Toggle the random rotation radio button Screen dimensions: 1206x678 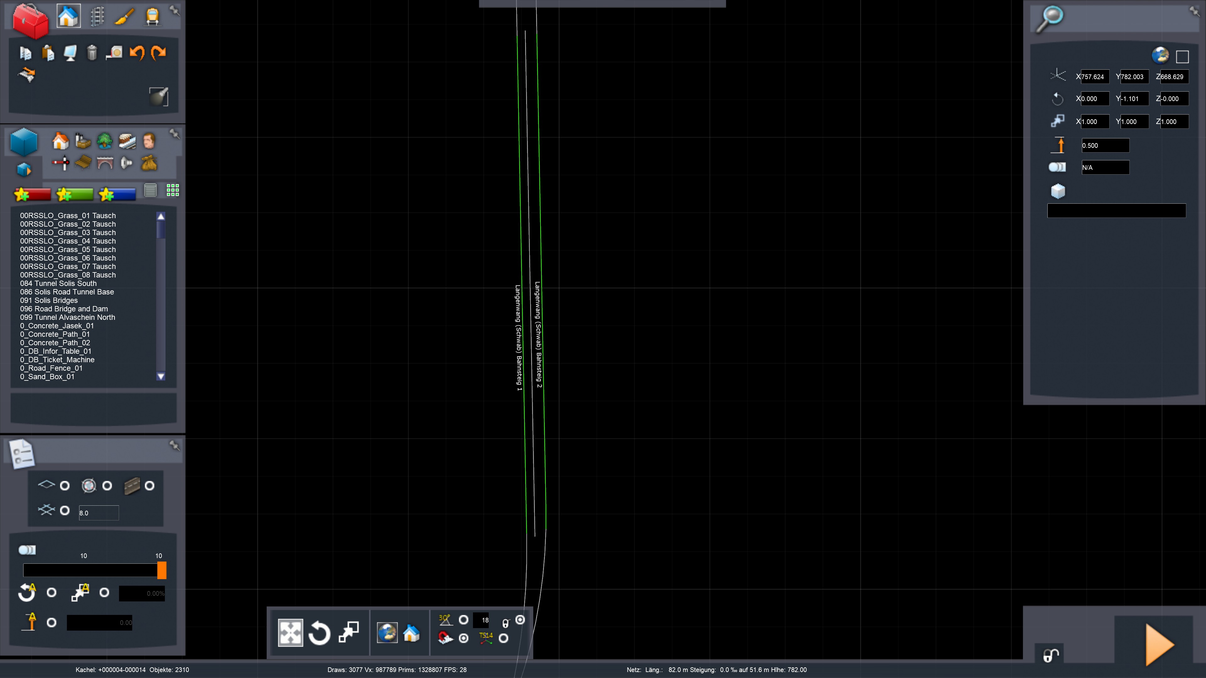pos(52,592)
